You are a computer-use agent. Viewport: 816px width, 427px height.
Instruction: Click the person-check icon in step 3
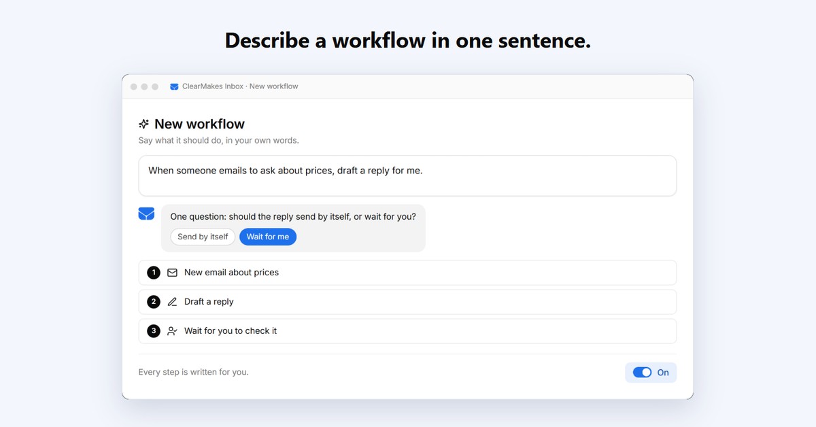click(x=172, y=331)
